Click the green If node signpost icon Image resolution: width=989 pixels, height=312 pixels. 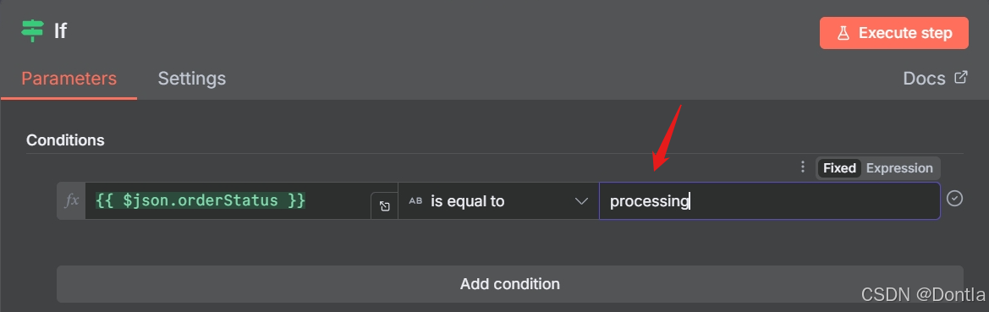click(x=32, y=30)
